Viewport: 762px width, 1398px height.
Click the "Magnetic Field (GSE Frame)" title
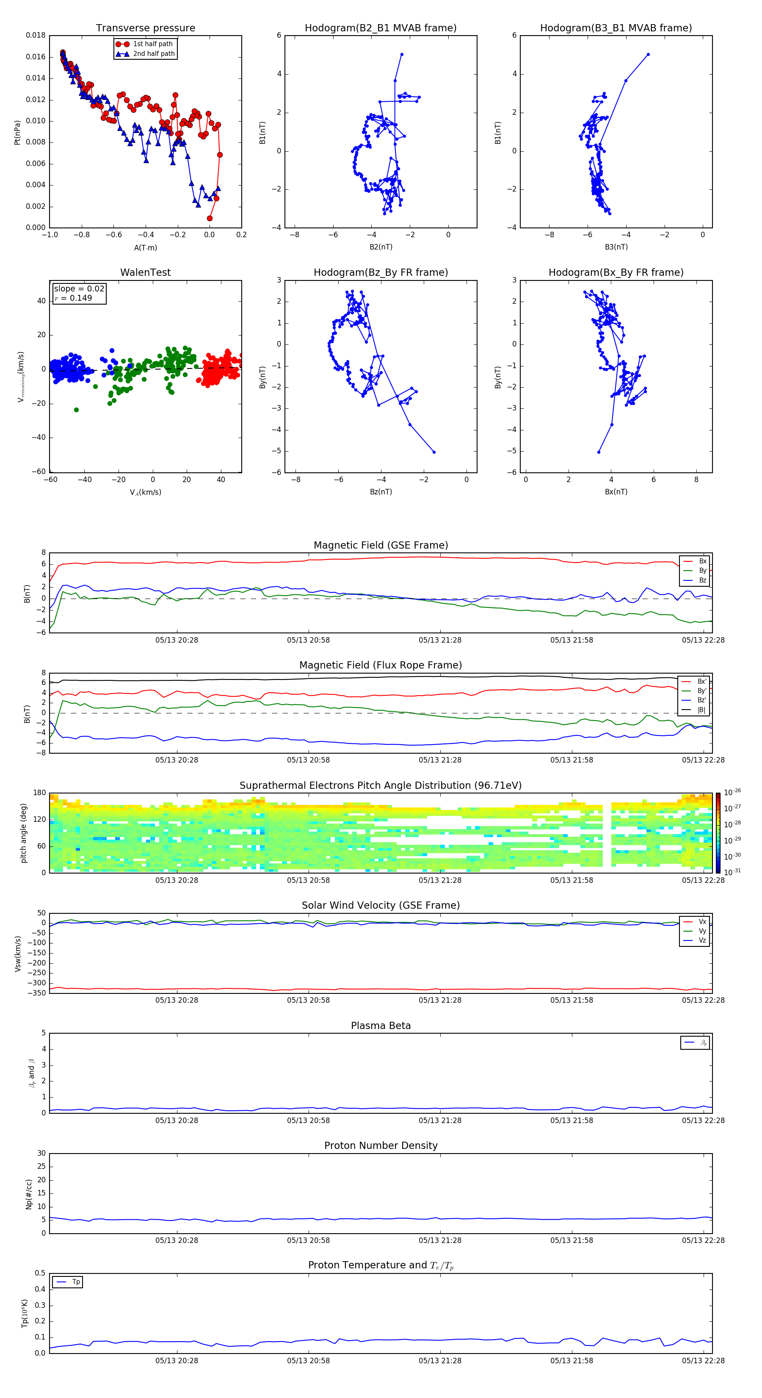[381, 545]
